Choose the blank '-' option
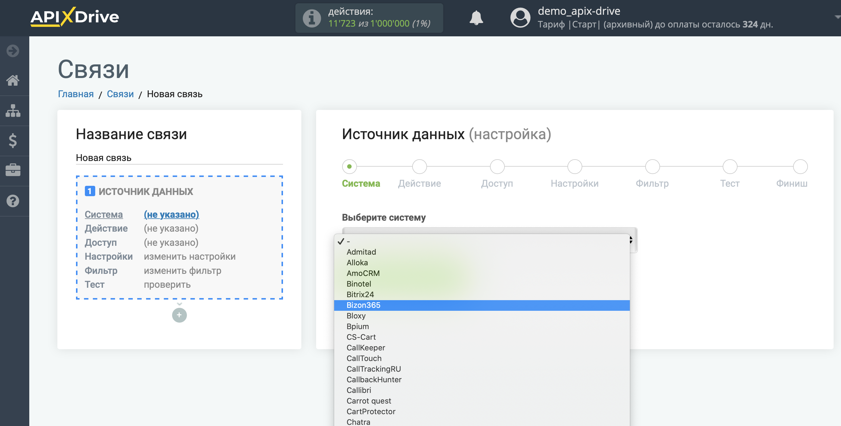The image size is (841, 426). (x=482, y=241)
